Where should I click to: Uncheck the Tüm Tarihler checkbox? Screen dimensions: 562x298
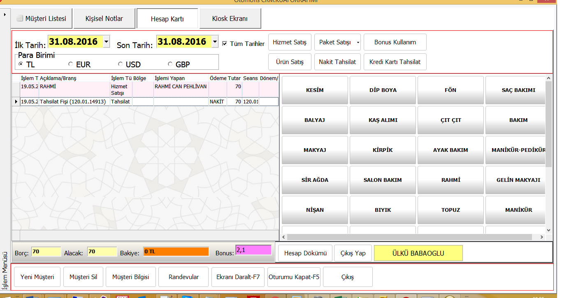225,44
